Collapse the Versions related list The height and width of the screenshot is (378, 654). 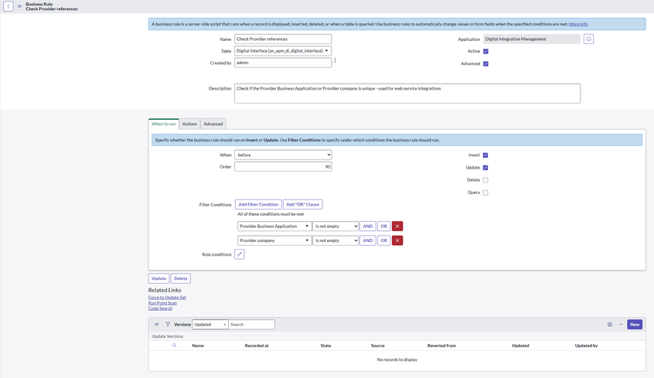coord(621,324)
